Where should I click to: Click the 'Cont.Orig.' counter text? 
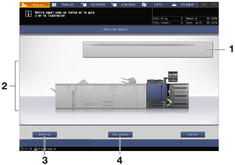click(x=160, y=18)
